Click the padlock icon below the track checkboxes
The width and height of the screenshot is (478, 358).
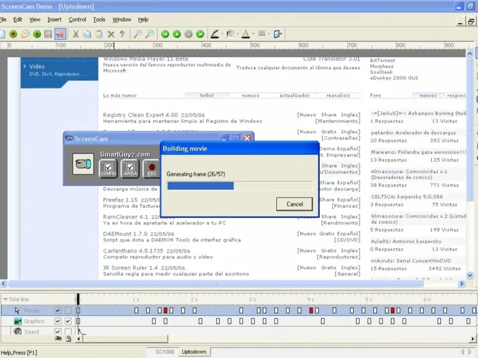69,338
